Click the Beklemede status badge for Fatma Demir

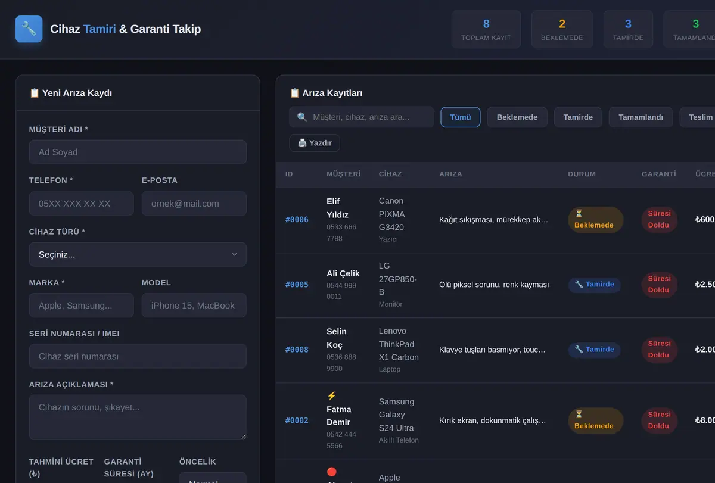click(x=595, y=420)
